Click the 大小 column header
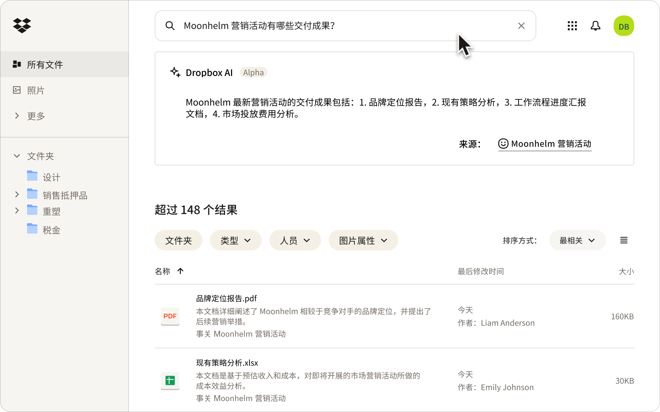660x412 pixels. point(626,271)
